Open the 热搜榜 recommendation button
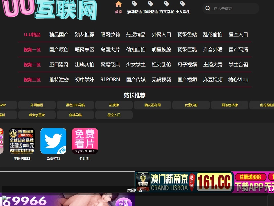Viewport: 274px width, 206px height. pyautogui.click(x=114, y=105)
